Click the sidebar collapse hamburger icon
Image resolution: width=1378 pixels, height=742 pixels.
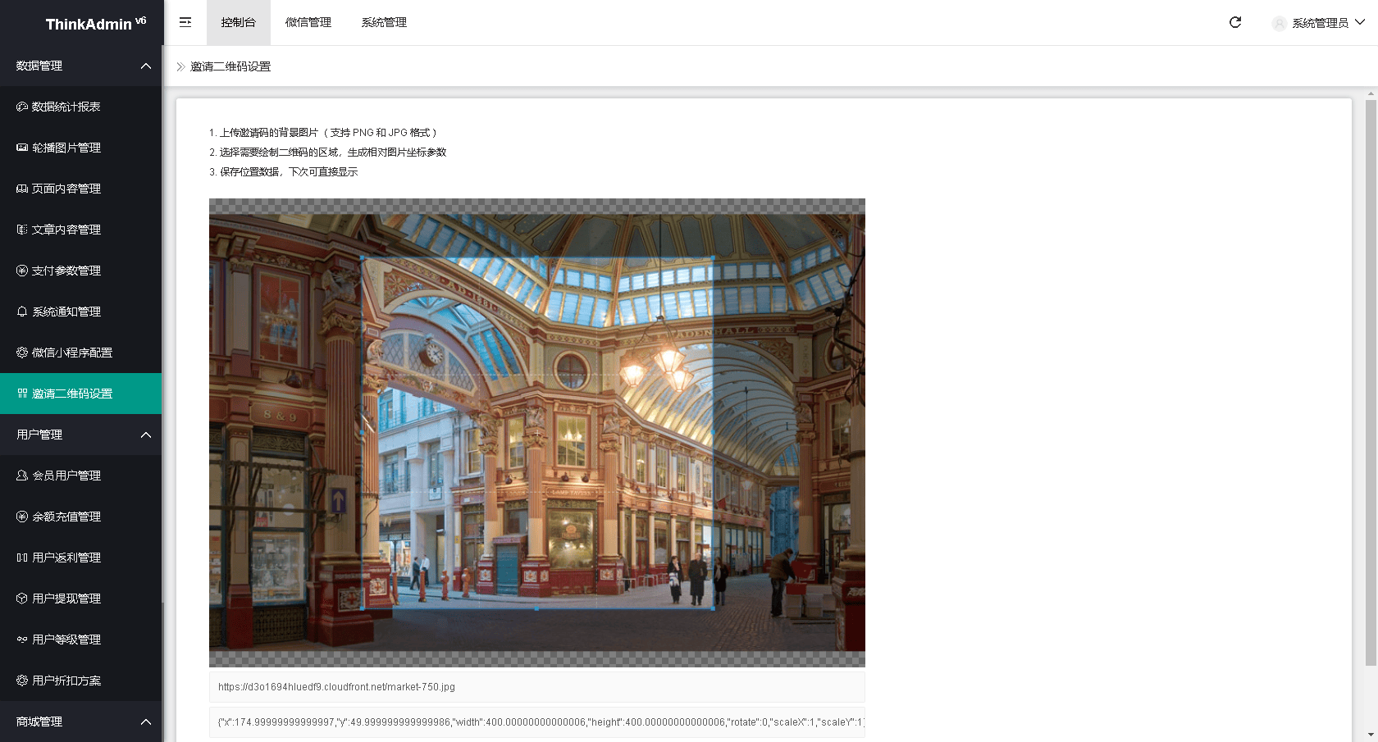[185, 22]
